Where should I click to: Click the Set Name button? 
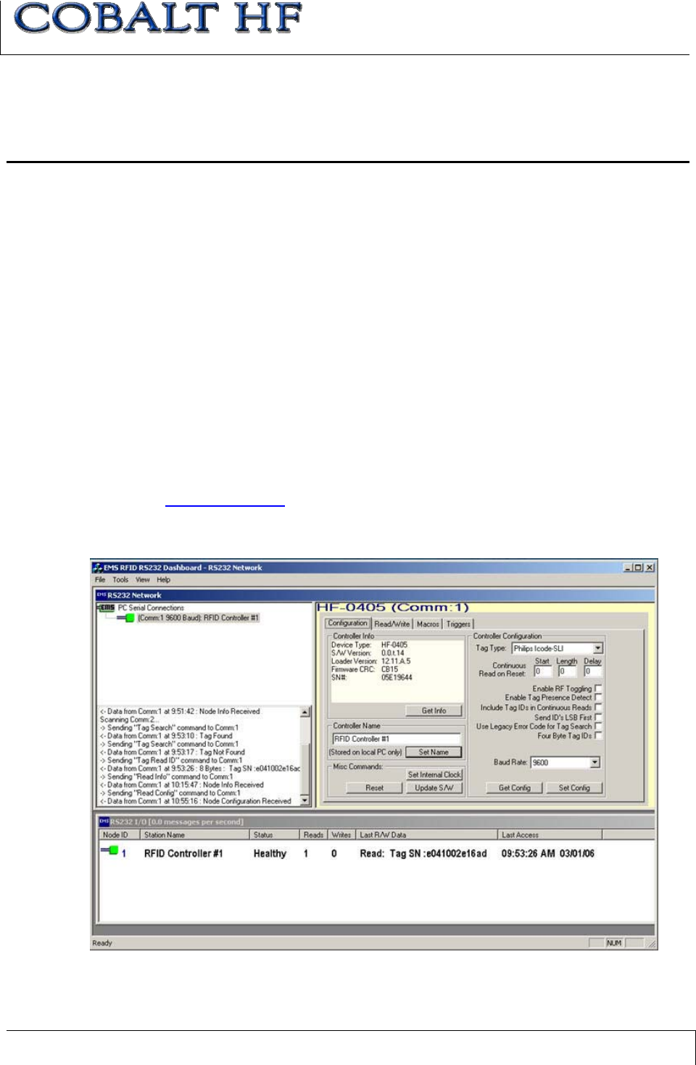point(434,753)
